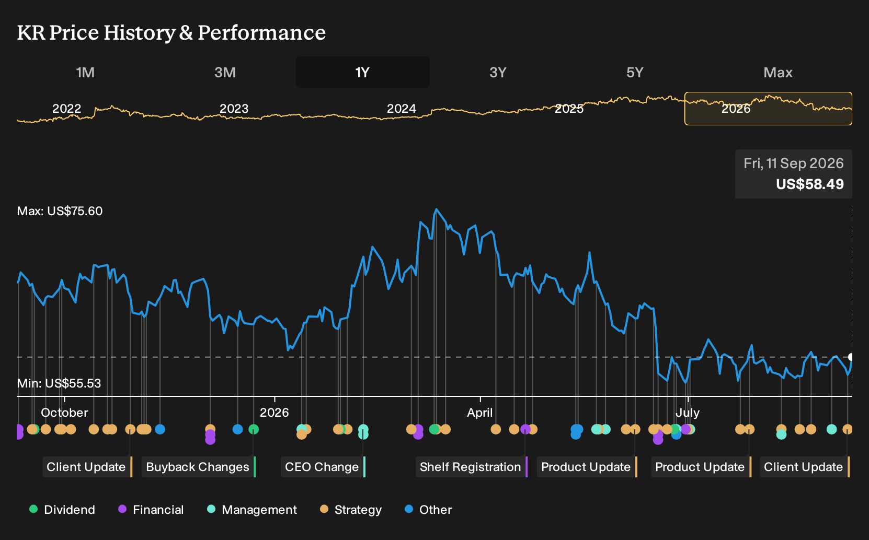Open the Product Update label beside last Client Update
Viewport: 869px width, 540px height.
(701, 467)
